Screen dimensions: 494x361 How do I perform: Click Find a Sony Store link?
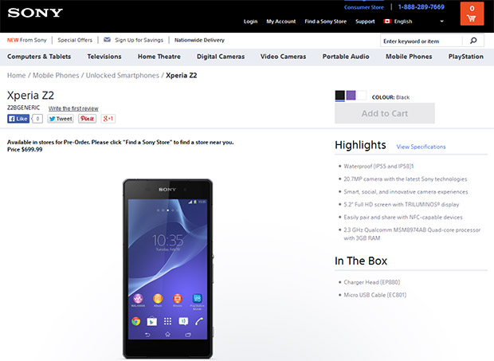click(x=325, y=22)
